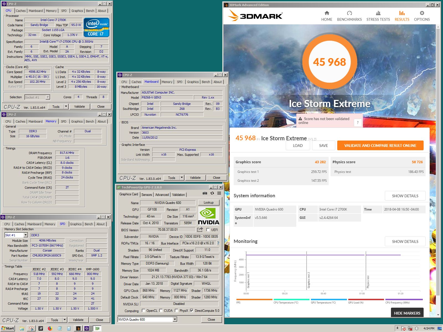Click the SAVE button in 3DMark

(x=323, y=146)
